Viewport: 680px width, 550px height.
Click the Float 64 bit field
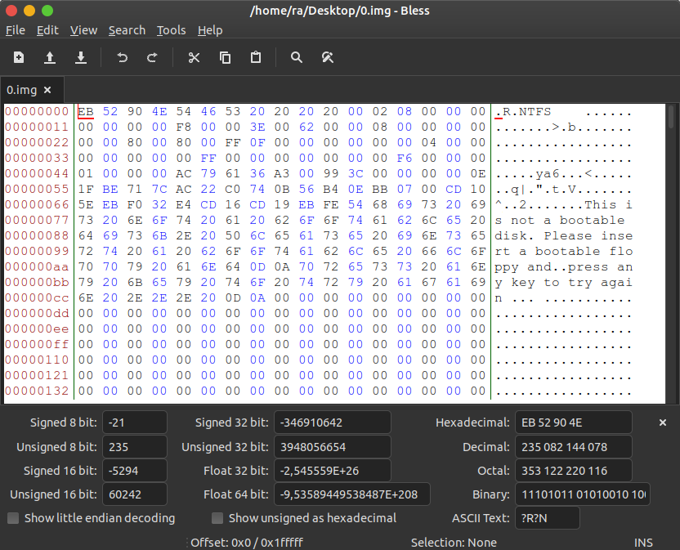coord(351,494)
